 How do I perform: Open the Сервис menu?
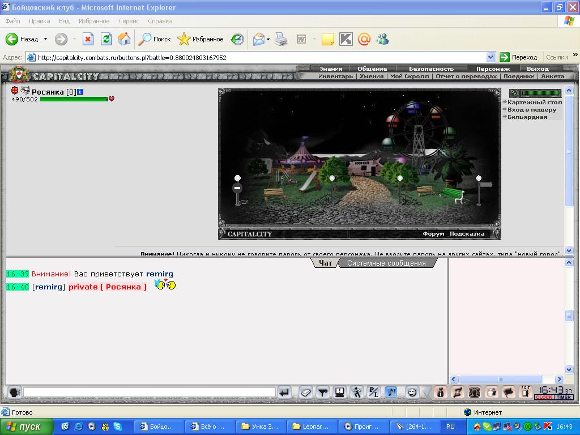point(129,21)
